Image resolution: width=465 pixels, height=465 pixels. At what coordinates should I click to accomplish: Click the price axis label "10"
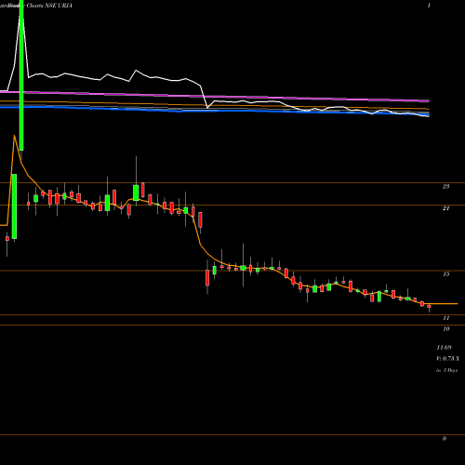pos(446,329)
